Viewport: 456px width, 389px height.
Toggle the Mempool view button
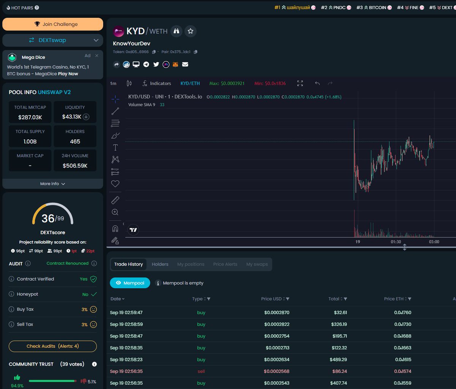[130, 283]
